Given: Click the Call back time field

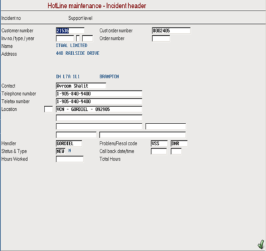Looking at the screenshot, I should point(176,151).
